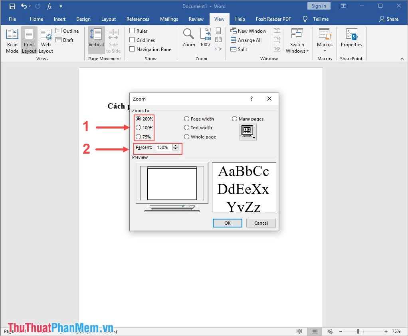Screen dimensions: 408x336
Task: Click the Share button
Action: 389,19
